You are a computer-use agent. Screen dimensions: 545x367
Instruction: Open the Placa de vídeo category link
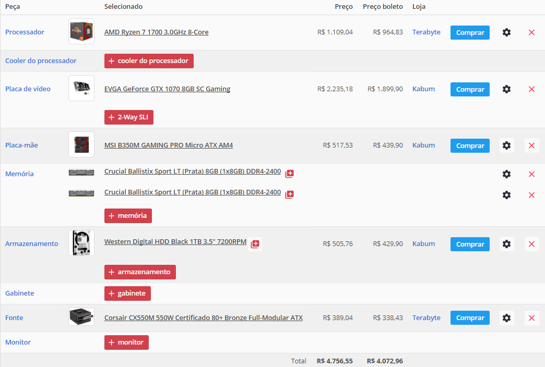(28, 89)
